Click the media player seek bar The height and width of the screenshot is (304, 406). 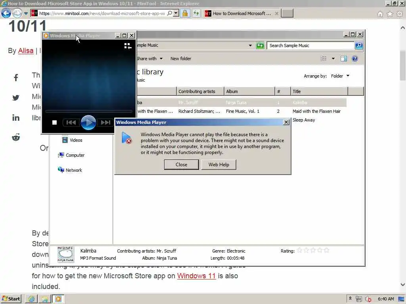tap(88, 111)
